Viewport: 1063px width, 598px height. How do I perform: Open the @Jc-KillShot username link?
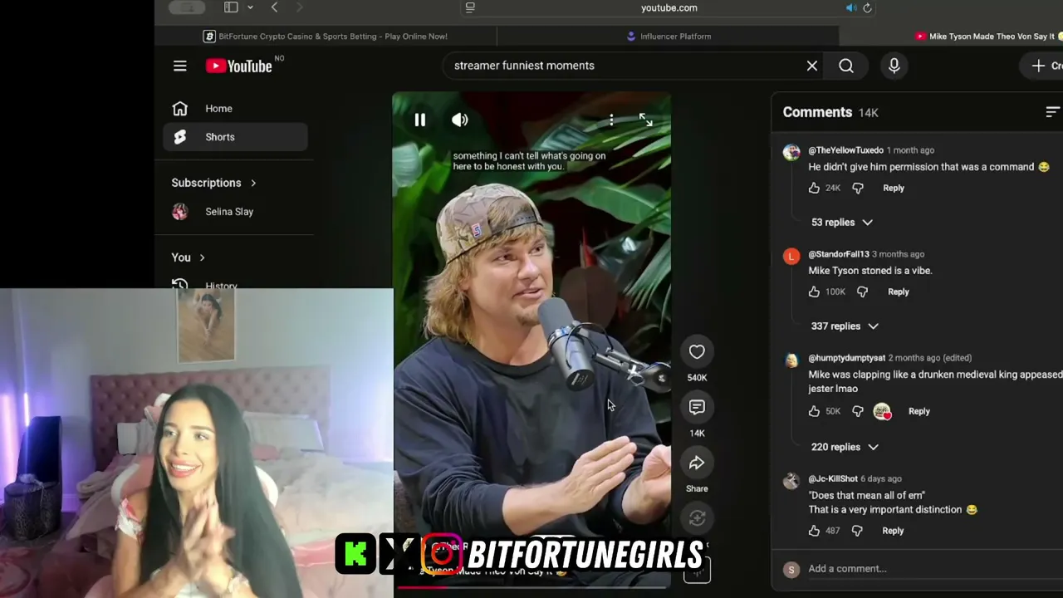point(833,479)
